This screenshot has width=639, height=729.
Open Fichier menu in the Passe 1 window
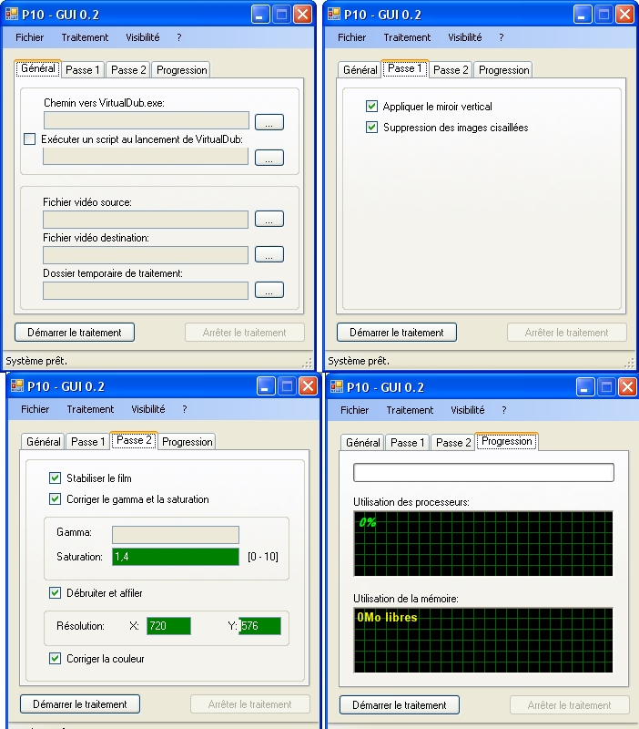pyautogui.click(x=352, y=37)
